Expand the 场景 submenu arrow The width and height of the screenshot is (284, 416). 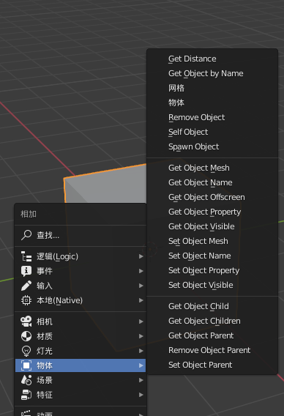click(141, 380)
